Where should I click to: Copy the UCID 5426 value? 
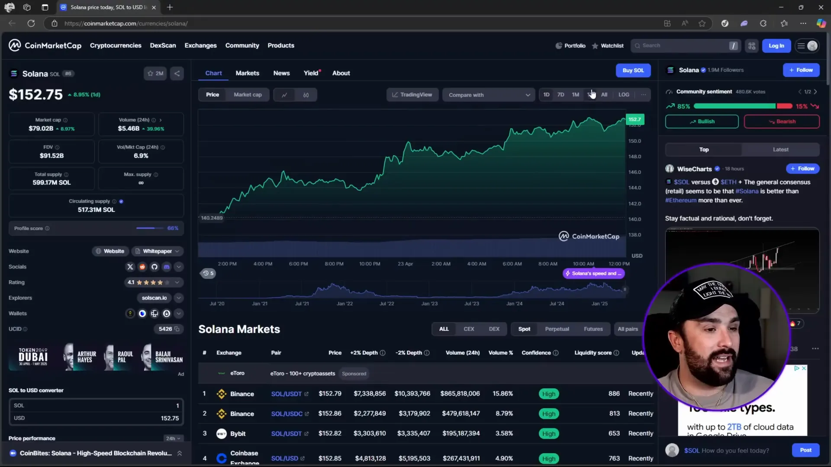pyautogui.click(x=177, y=329)
